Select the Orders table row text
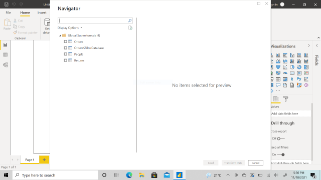This screenshot has width=321, height=180. (x=79, y=41)
